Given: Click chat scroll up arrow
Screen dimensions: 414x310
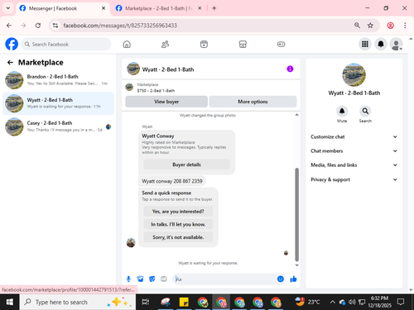Looking at the screenshot, I should point(296,115).
